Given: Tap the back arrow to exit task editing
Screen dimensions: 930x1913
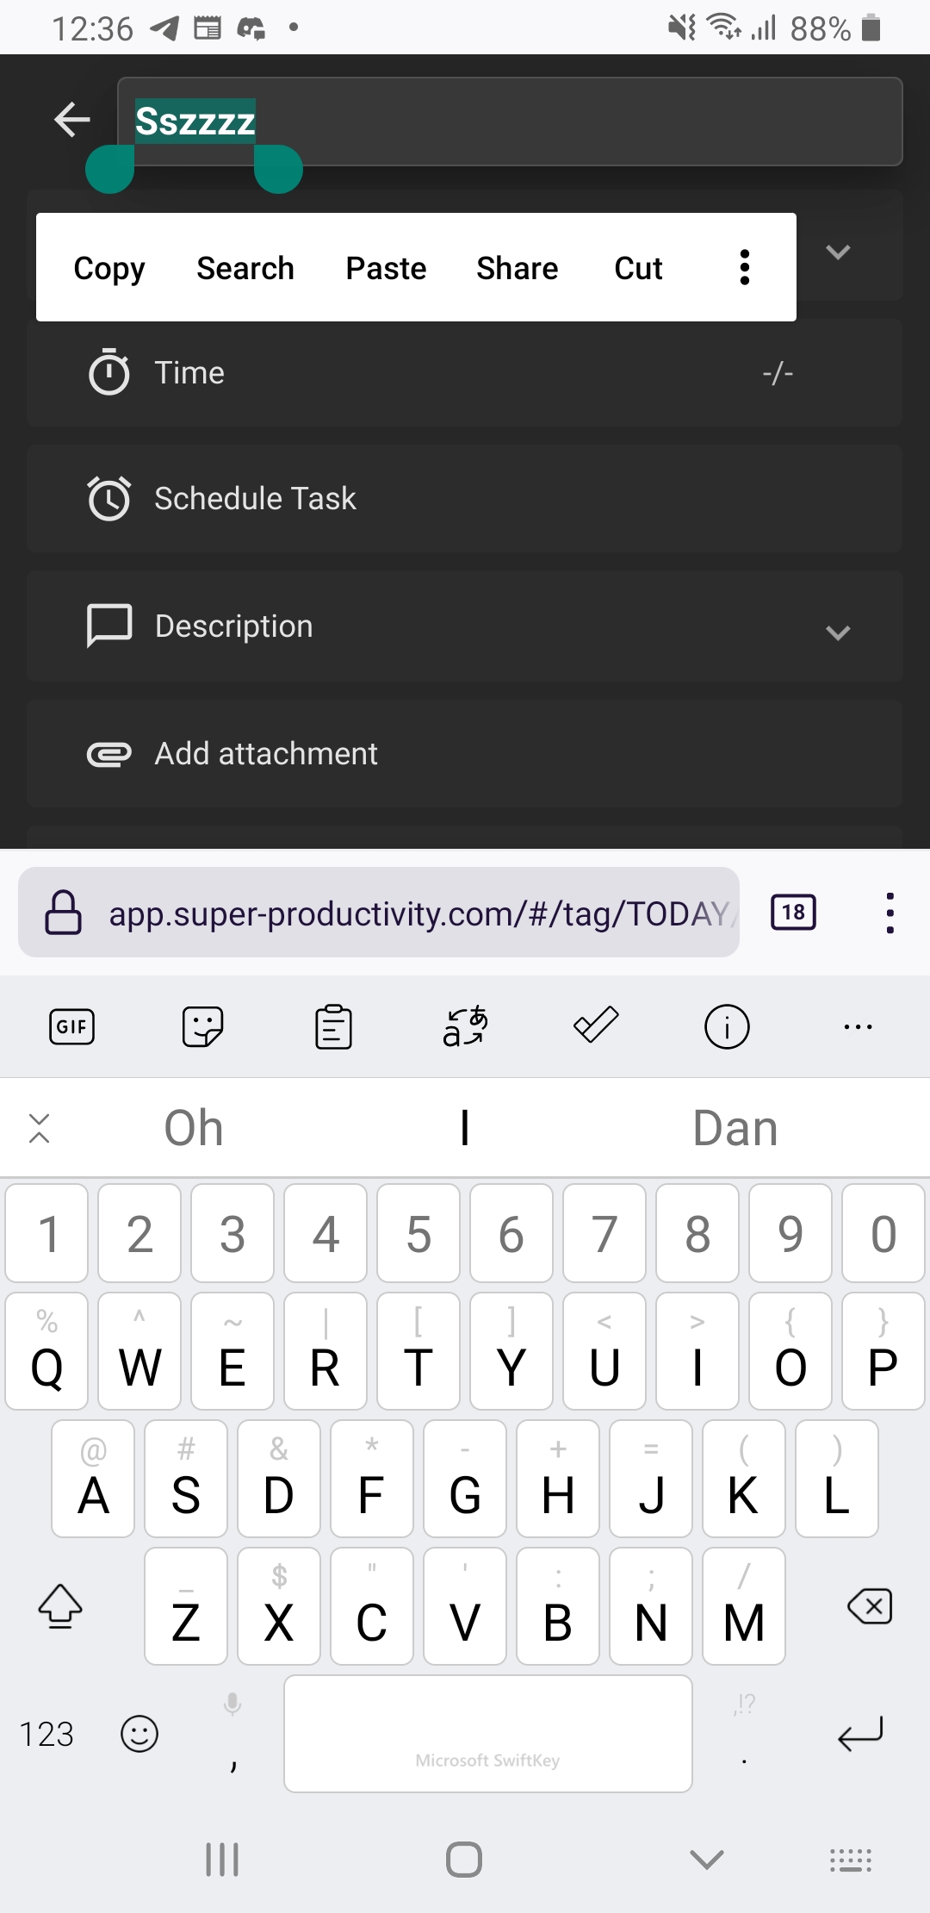Looking at the screenshot, I should (72, 119).
